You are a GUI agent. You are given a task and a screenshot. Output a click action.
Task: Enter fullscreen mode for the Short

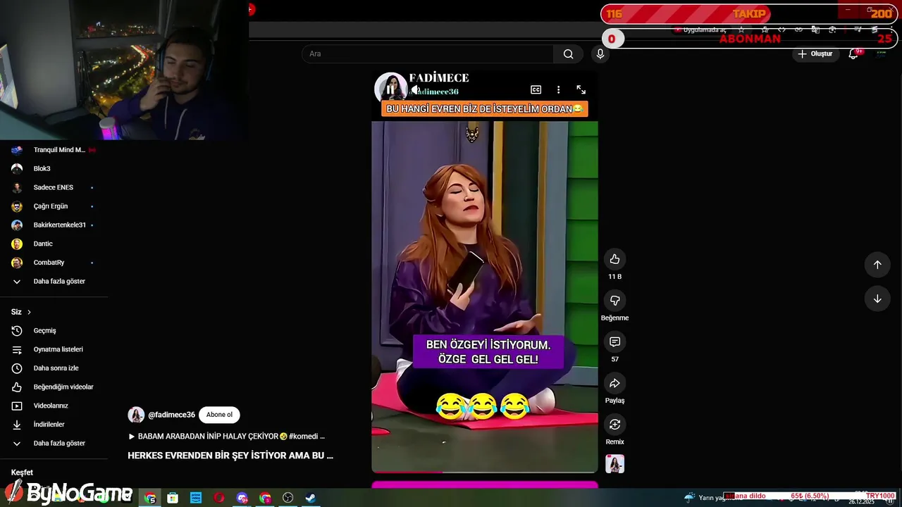click(x=581, y=90)
